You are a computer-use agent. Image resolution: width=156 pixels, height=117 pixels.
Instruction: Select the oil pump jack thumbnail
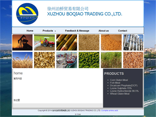click(x=22, y=42)
